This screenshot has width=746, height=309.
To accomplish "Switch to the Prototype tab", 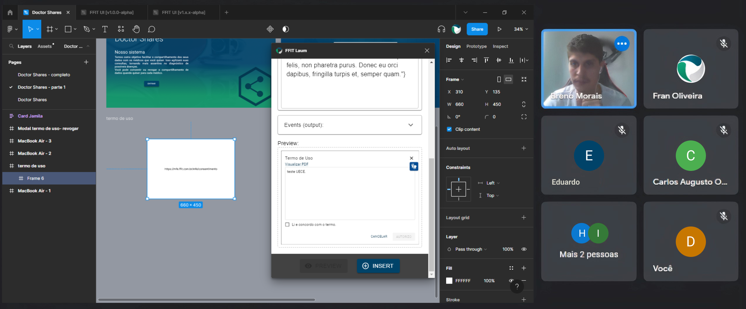I will pyautogui.click(x=476, y=46).
